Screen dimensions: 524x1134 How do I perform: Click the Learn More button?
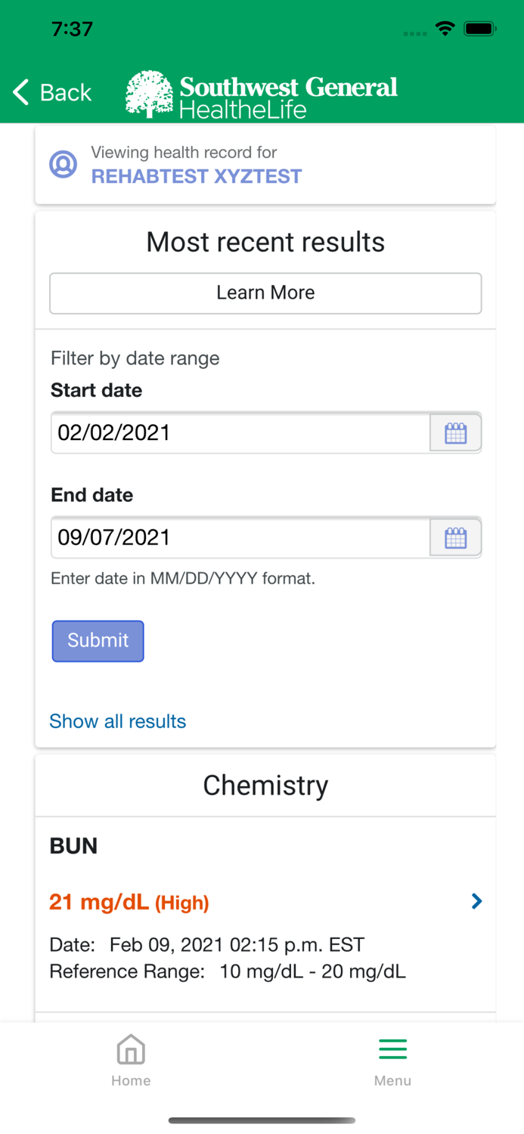pyautogui.click(x=265, y=293)
